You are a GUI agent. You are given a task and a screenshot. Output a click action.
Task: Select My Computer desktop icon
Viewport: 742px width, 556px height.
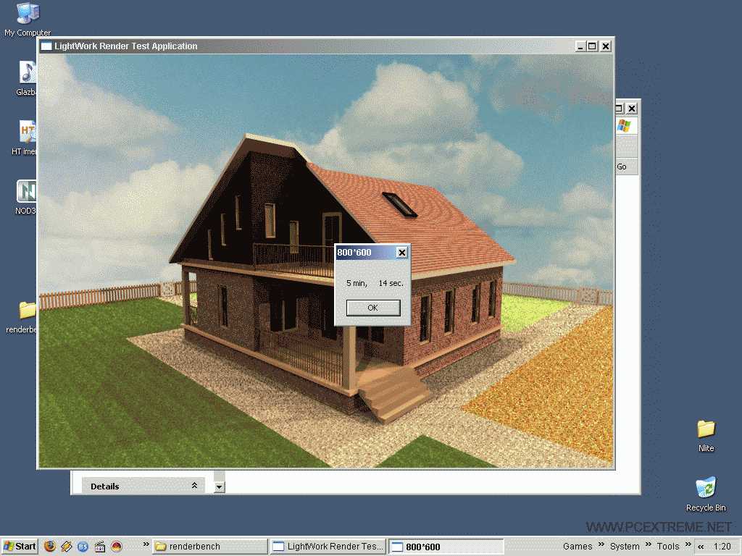click(x=28, y=19)
